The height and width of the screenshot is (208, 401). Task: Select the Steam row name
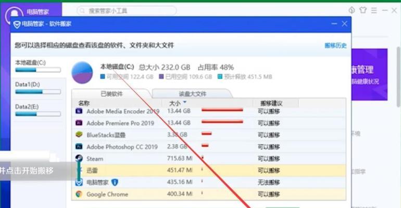(x=95, y=159)
